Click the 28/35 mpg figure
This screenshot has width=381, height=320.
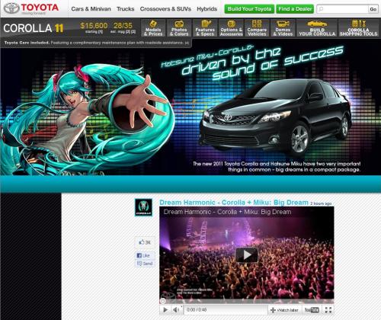click(x=123, y=26)
